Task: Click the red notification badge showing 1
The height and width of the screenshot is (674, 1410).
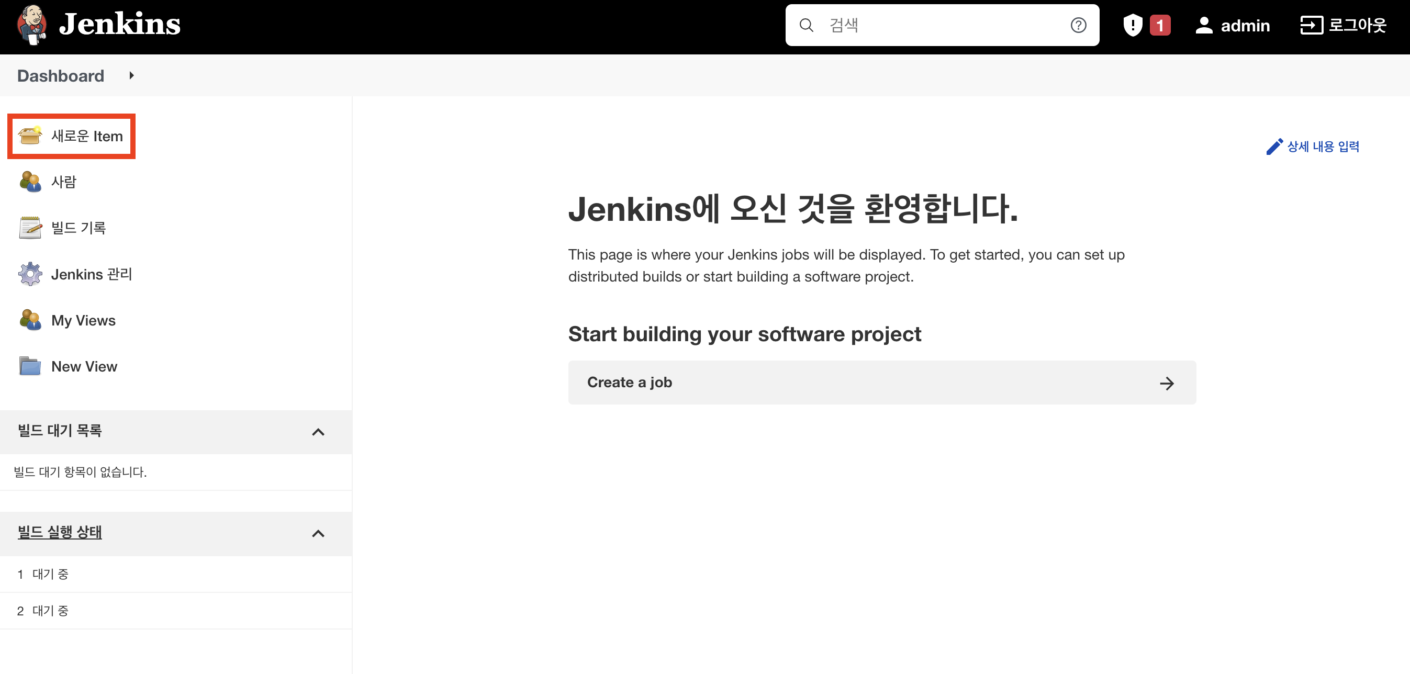Action: (1159, 25)
